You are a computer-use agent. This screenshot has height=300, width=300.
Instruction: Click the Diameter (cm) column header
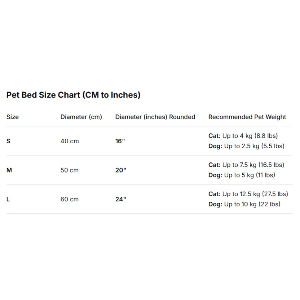81,117
